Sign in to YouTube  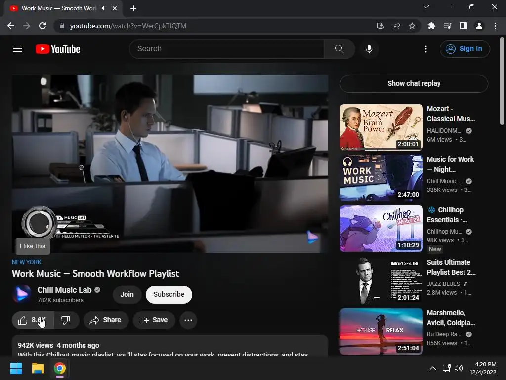coord(464,49)
